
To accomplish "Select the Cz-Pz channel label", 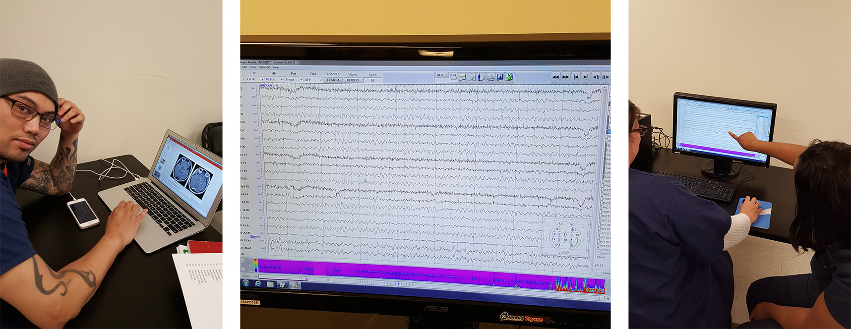I will pos(246,225).
